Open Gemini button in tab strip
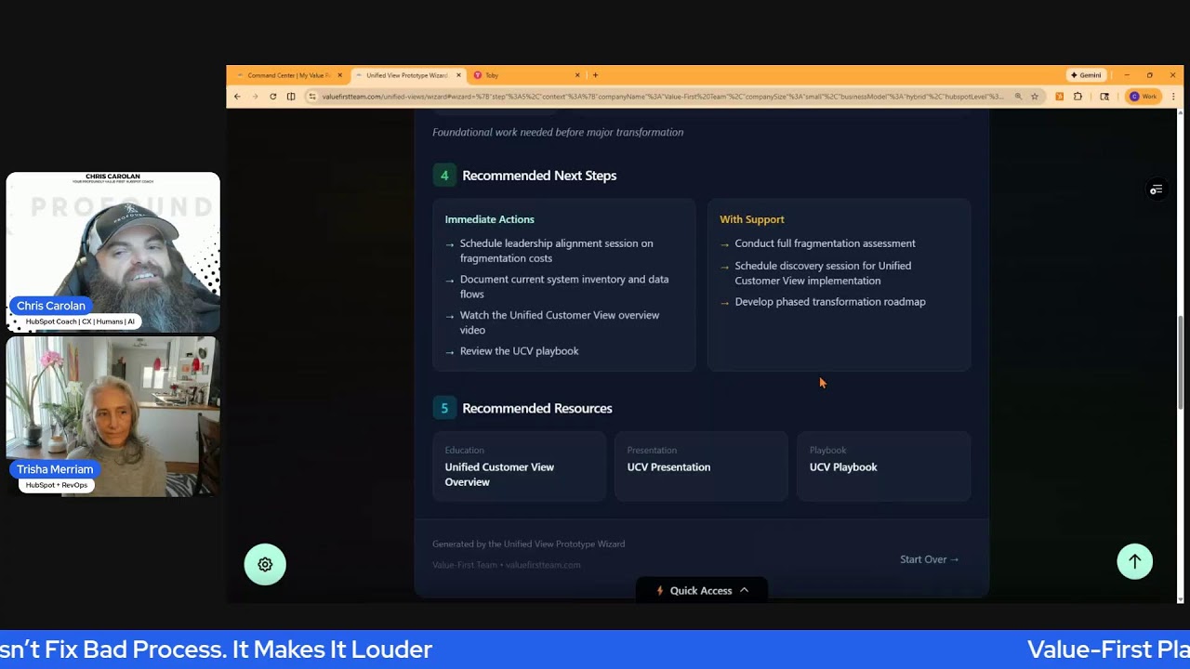The height and width of the screenshot is (669, 1190). tap(1085, 75)
